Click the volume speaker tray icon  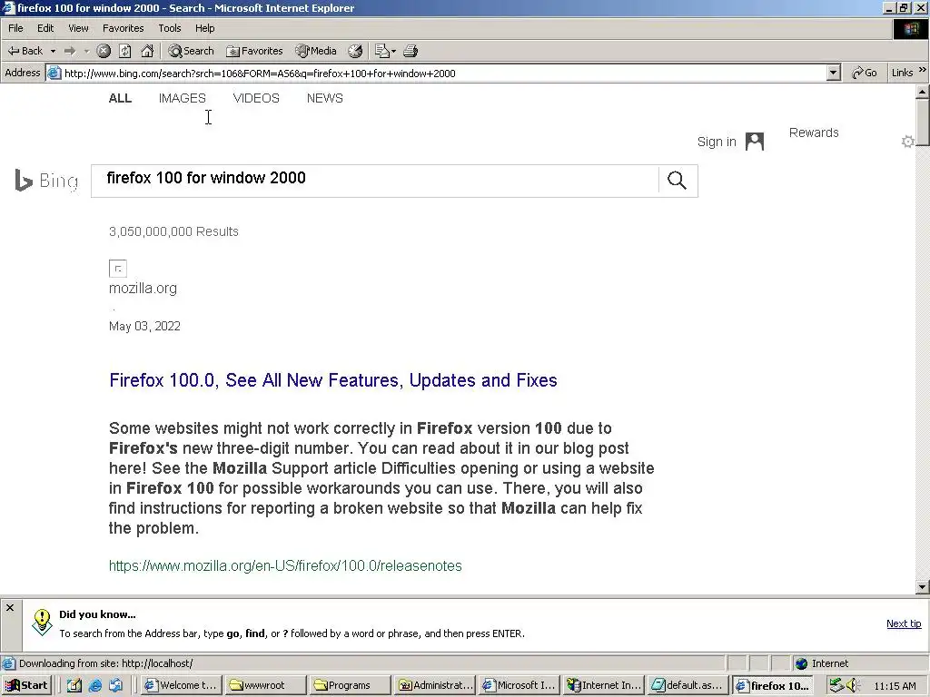click(x=852, y=685)
